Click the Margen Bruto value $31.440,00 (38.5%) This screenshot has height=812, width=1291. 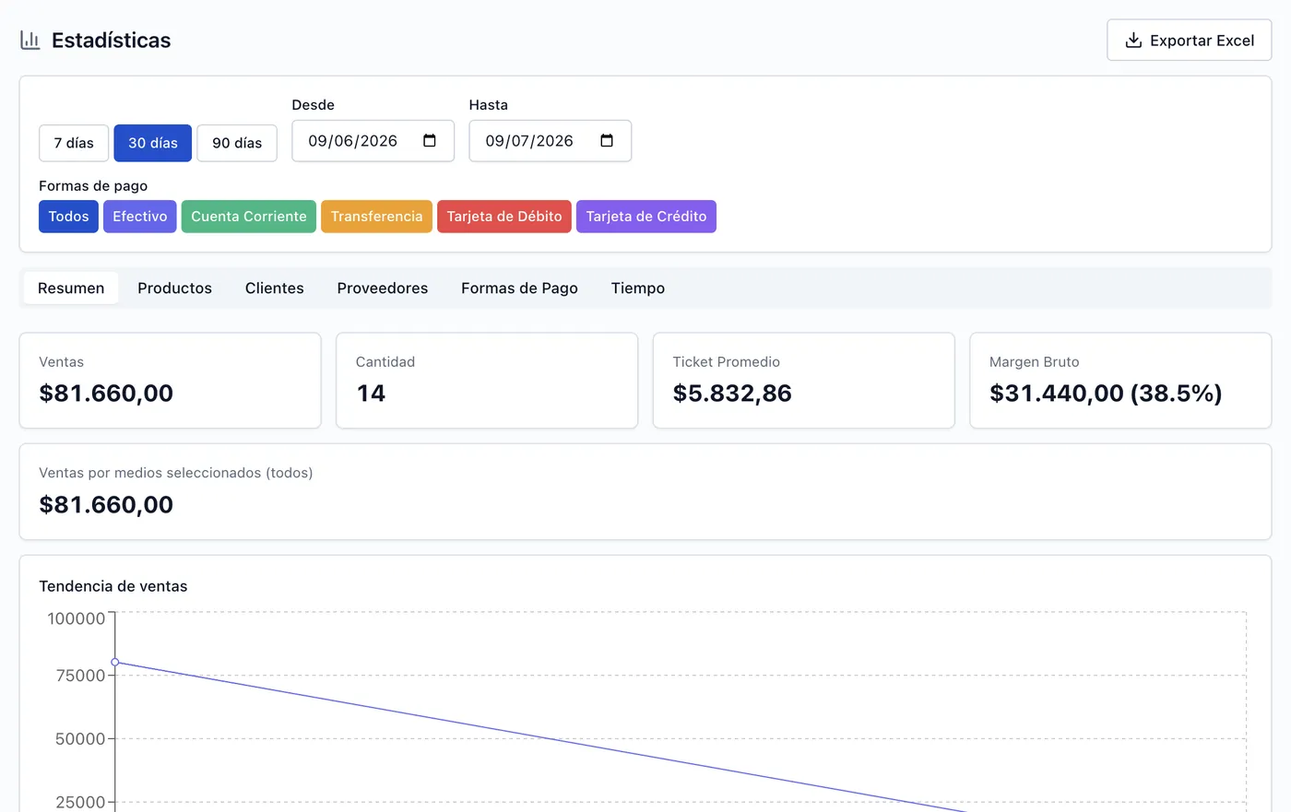(x=1106, y=394)
